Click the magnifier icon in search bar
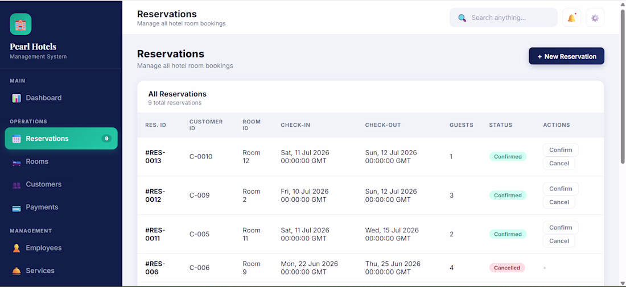This screenshot has height=287, width=626. point(462,18)
